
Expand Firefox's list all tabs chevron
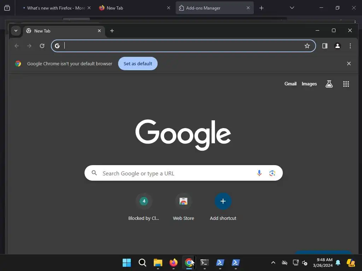pyautogui.click(x=292, y=8)
